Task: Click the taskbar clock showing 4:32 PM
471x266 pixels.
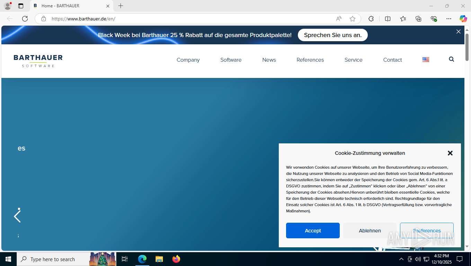Action: 441,259
